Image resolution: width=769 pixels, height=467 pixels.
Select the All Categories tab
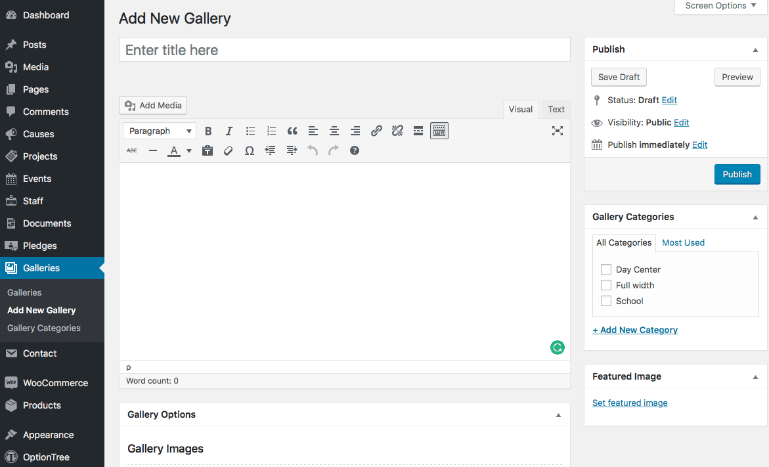click(x=624, y=242)
